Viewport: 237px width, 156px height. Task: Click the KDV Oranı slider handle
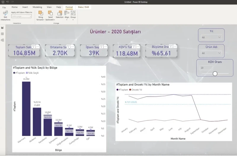(x=215, y=73)
